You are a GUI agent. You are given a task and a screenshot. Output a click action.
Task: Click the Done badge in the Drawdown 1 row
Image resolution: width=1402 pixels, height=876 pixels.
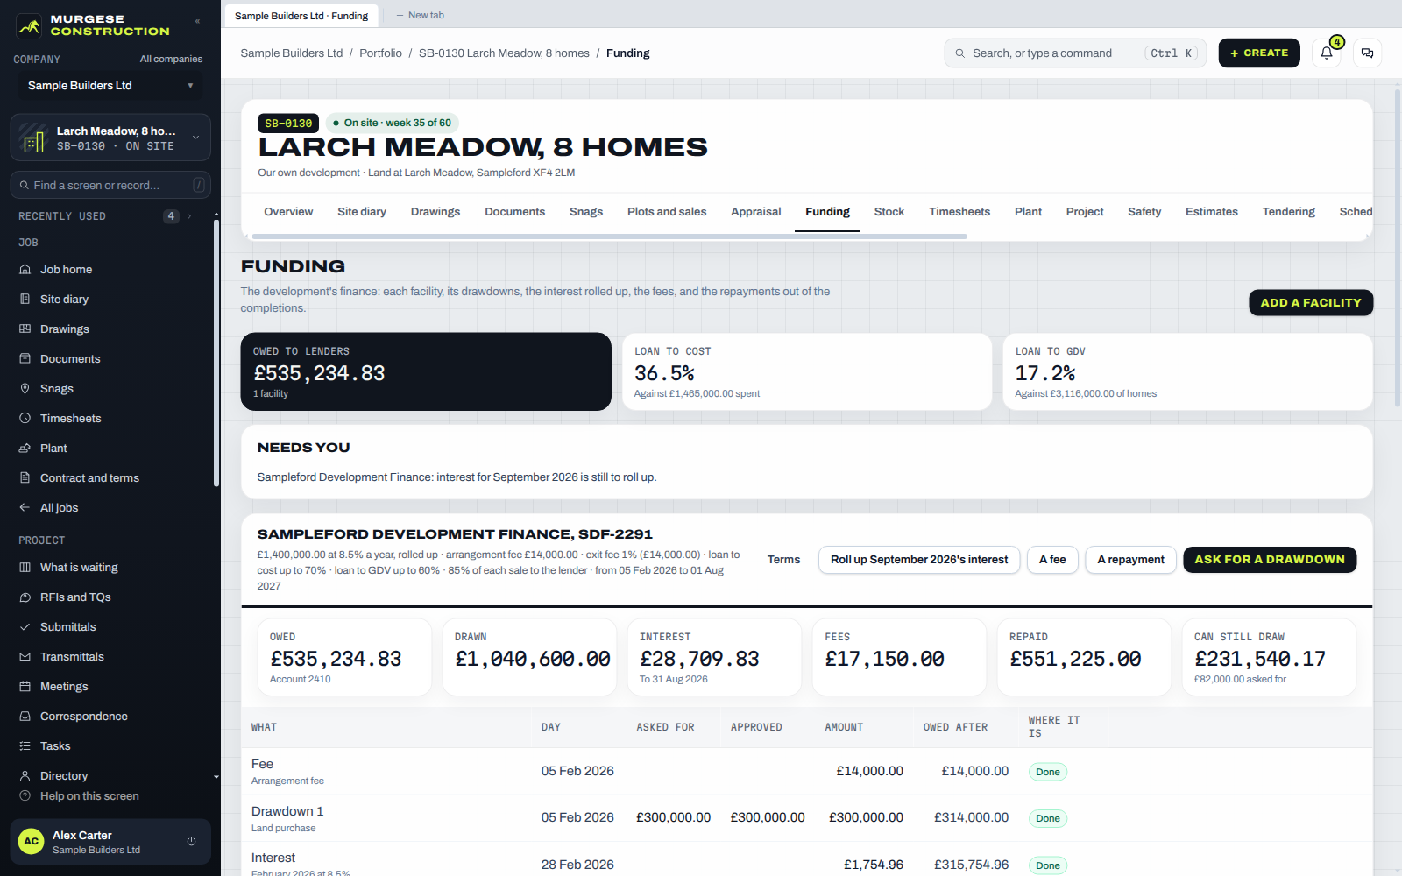pos(1047,818)
